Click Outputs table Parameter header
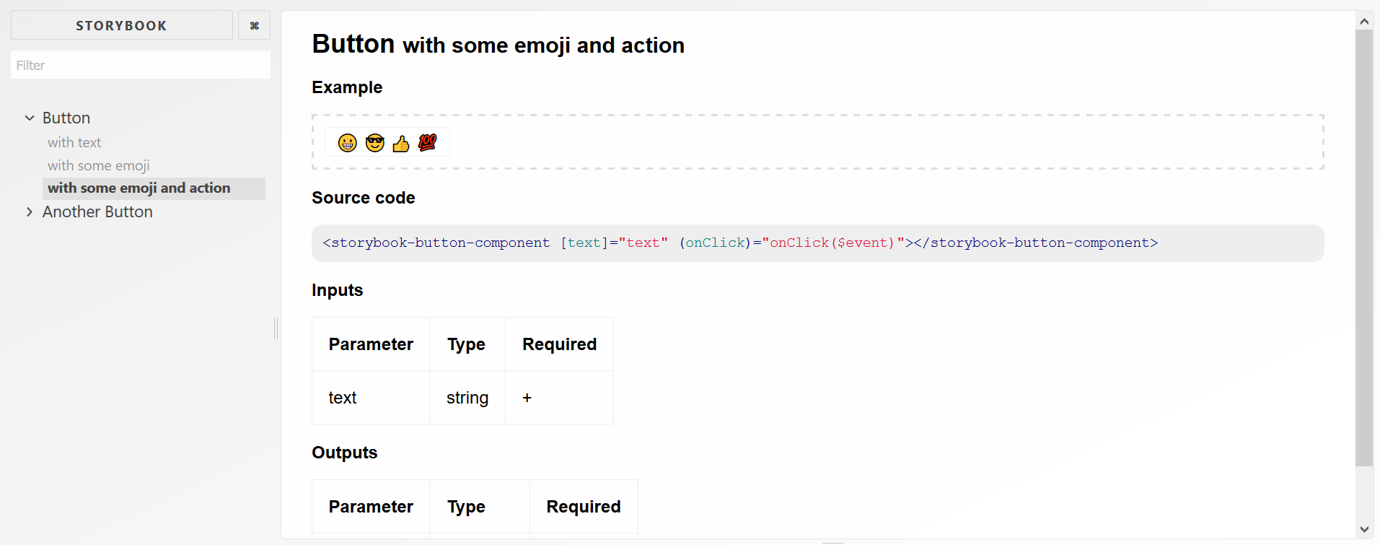 371,507
